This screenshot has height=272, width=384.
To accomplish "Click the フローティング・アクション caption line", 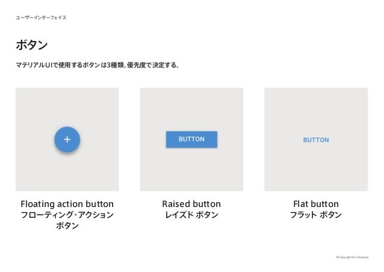I will coord(67,215).
